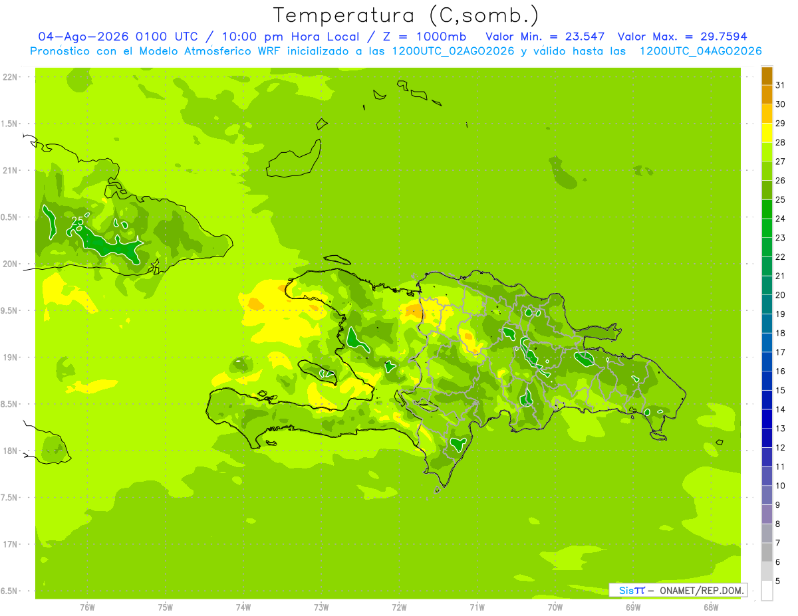Image resolution: width=798 pixels, height=616 pixels.
Task: Click the "17N" latitude label
Action: [11, 544]
